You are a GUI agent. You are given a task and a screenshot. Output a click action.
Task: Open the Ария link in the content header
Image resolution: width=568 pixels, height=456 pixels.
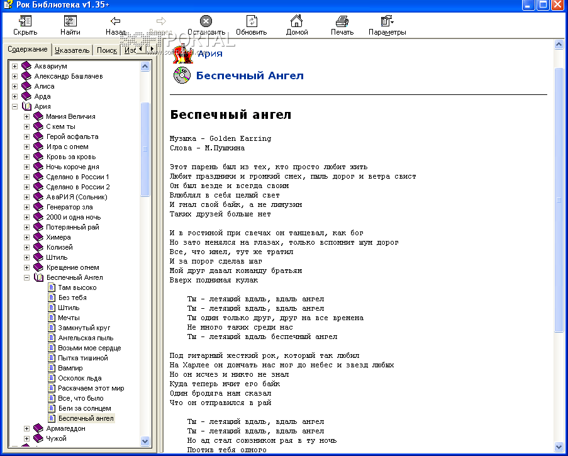(x=210, y=53)
